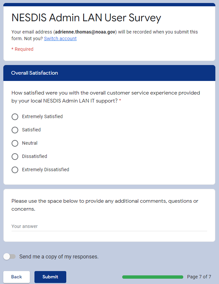Select the Extremely Satisfied radio option

click(15, 117)
